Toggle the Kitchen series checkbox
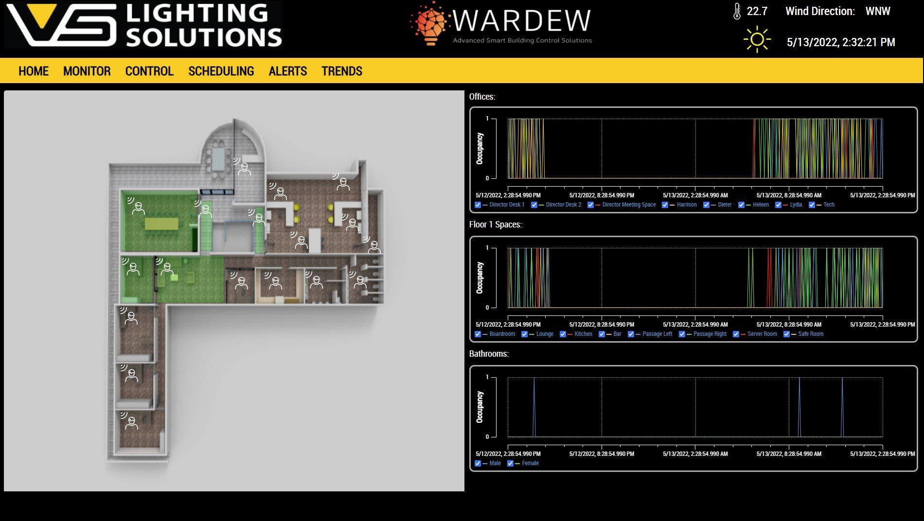This screenshot has height=521, width=924. (x=563, y=334)
